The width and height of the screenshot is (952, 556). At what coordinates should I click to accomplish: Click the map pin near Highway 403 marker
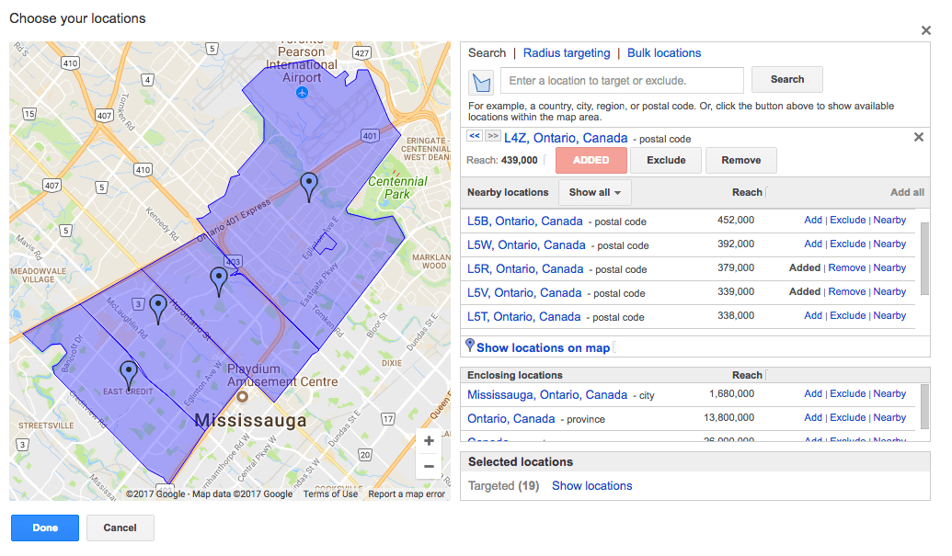(x=219, y=282)
